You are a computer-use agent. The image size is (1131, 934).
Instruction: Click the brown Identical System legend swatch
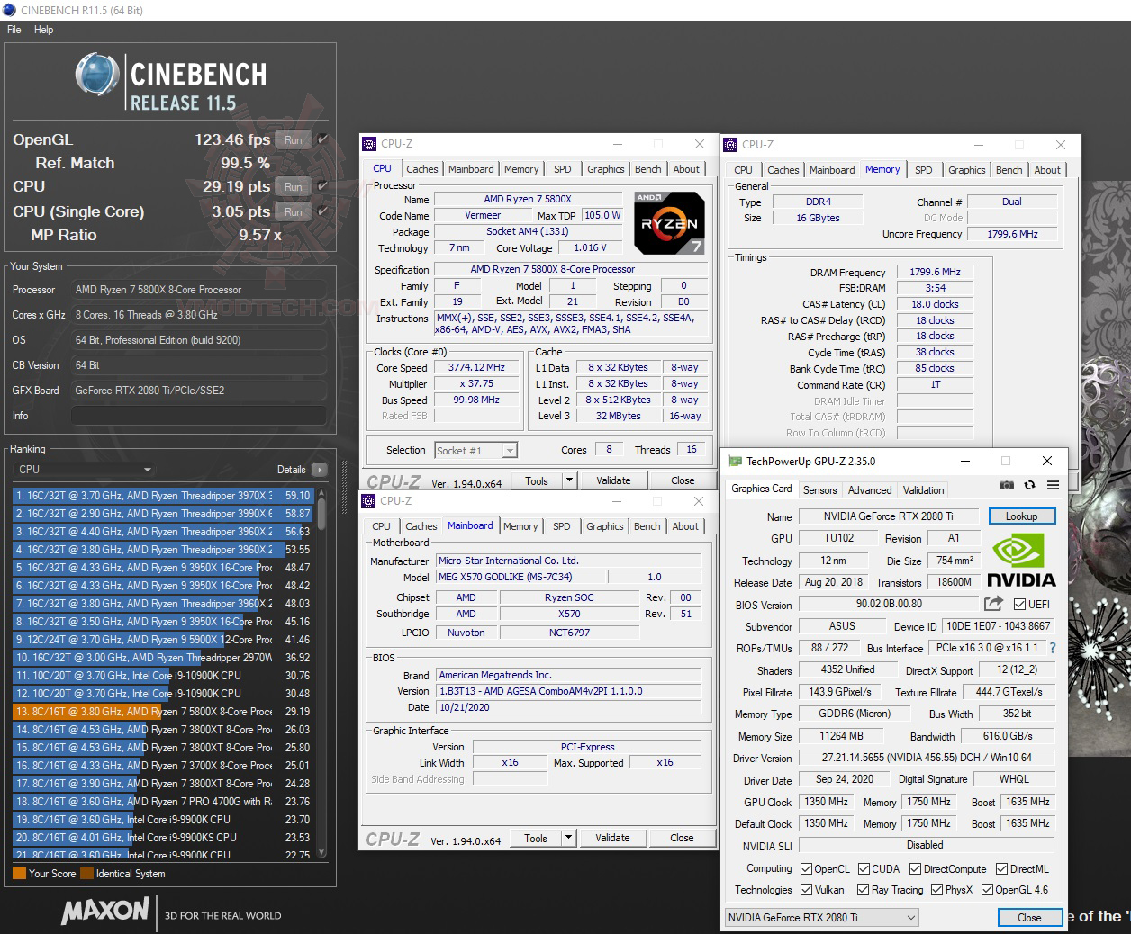pyautogui.click(x=86, y=874)
